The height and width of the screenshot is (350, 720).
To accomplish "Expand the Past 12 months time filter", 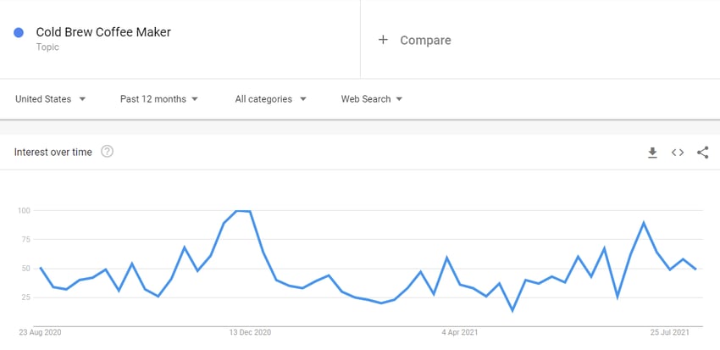I will pos(159,99).
